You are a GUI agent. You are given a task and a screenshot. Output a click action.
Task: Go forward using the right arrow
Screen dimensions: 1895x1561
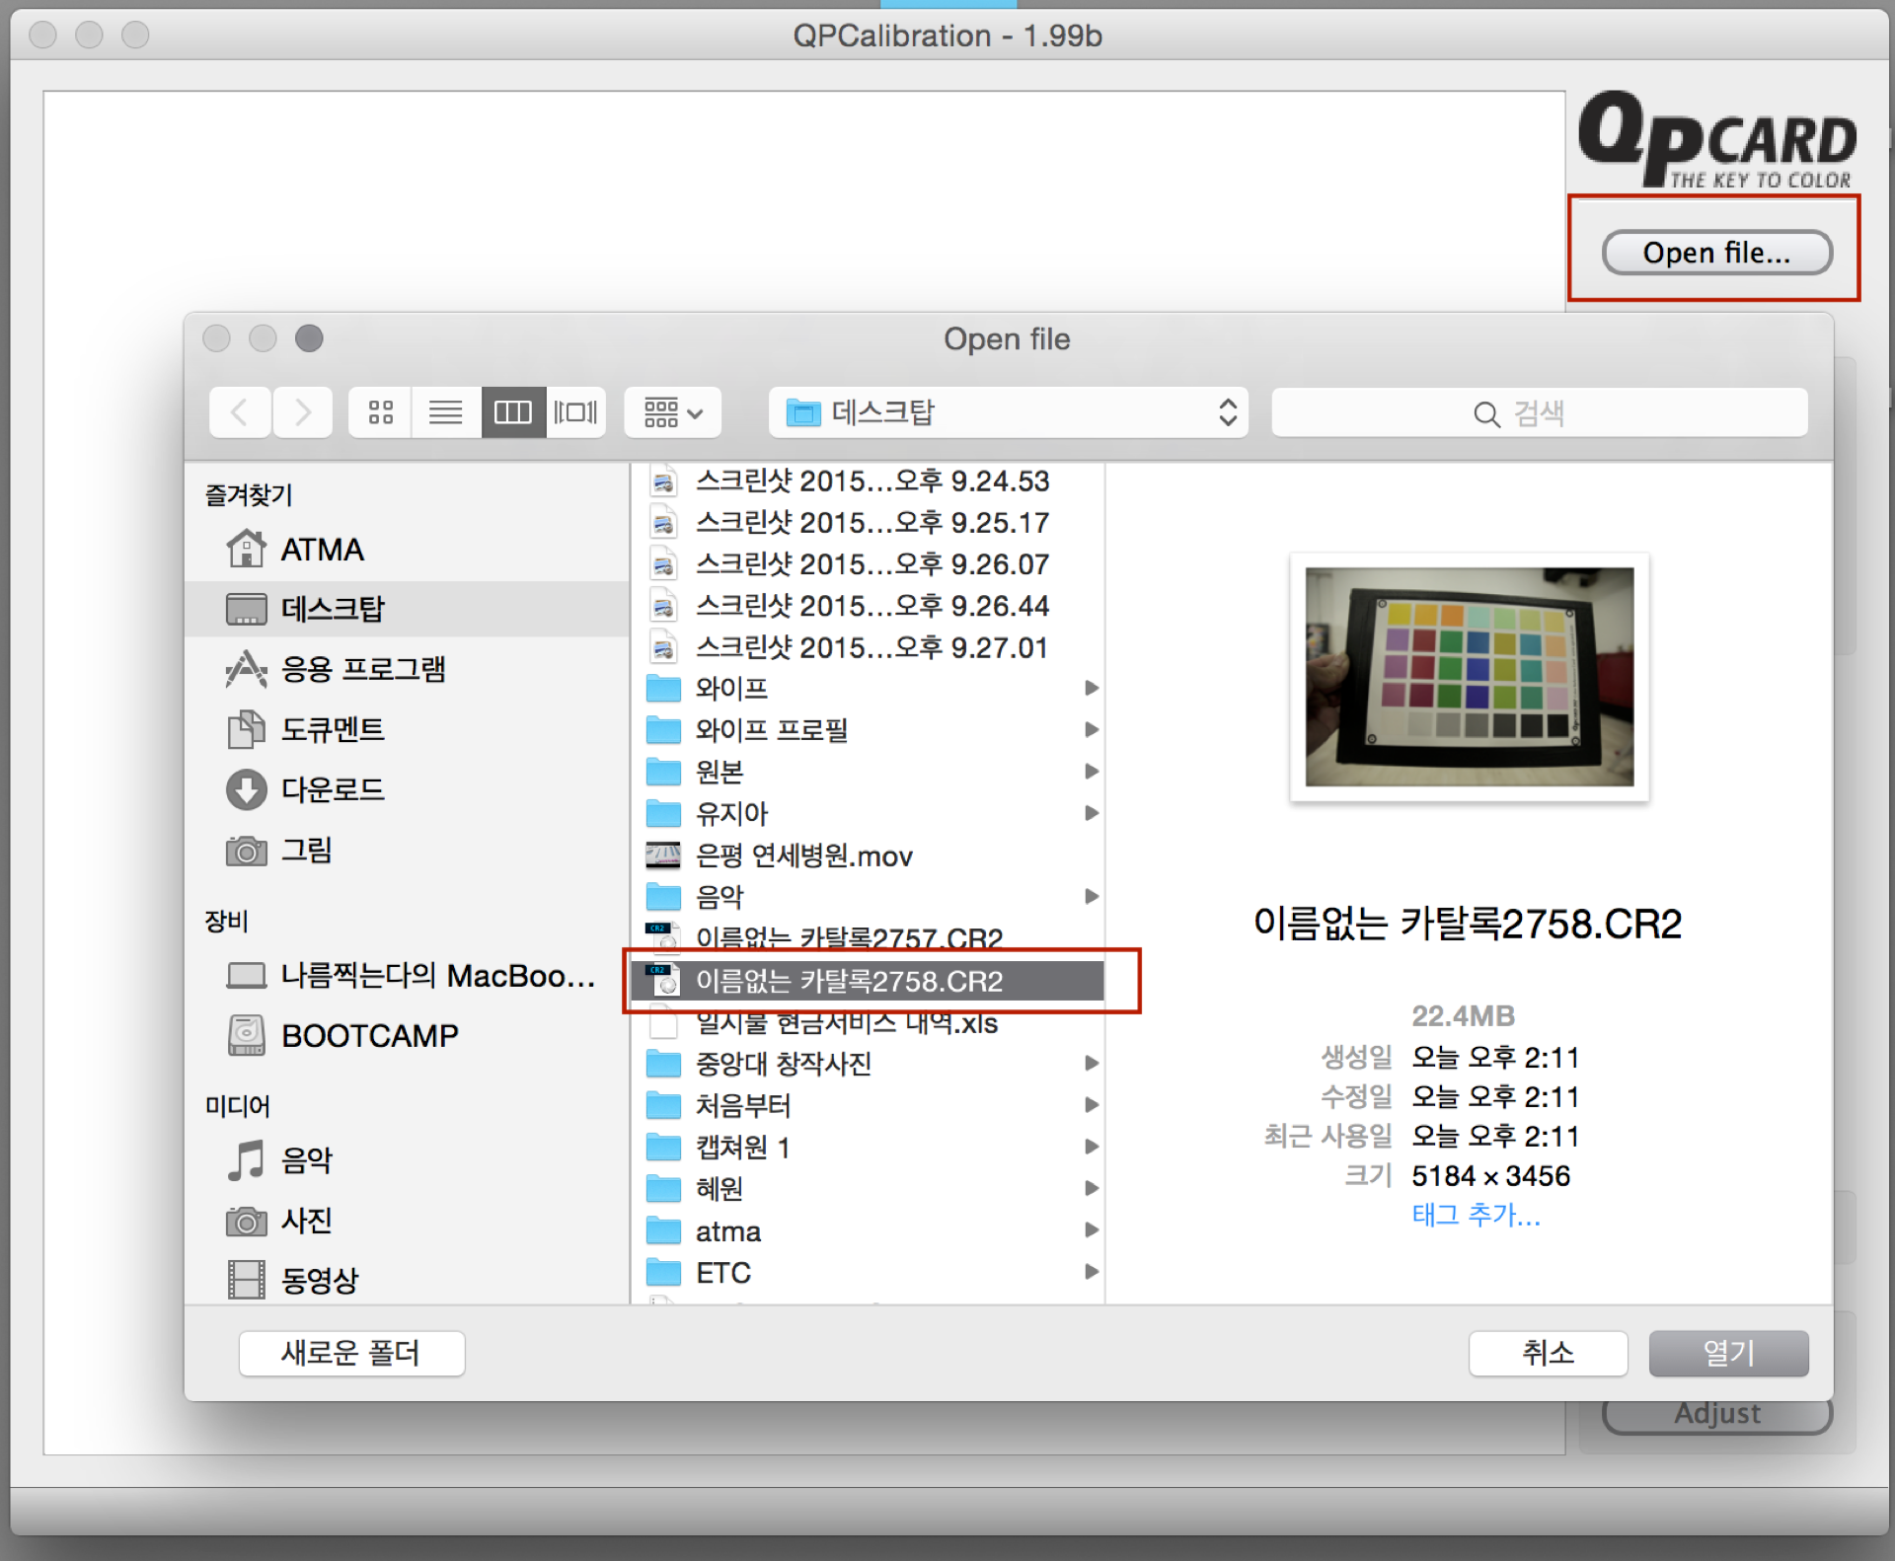303,412
